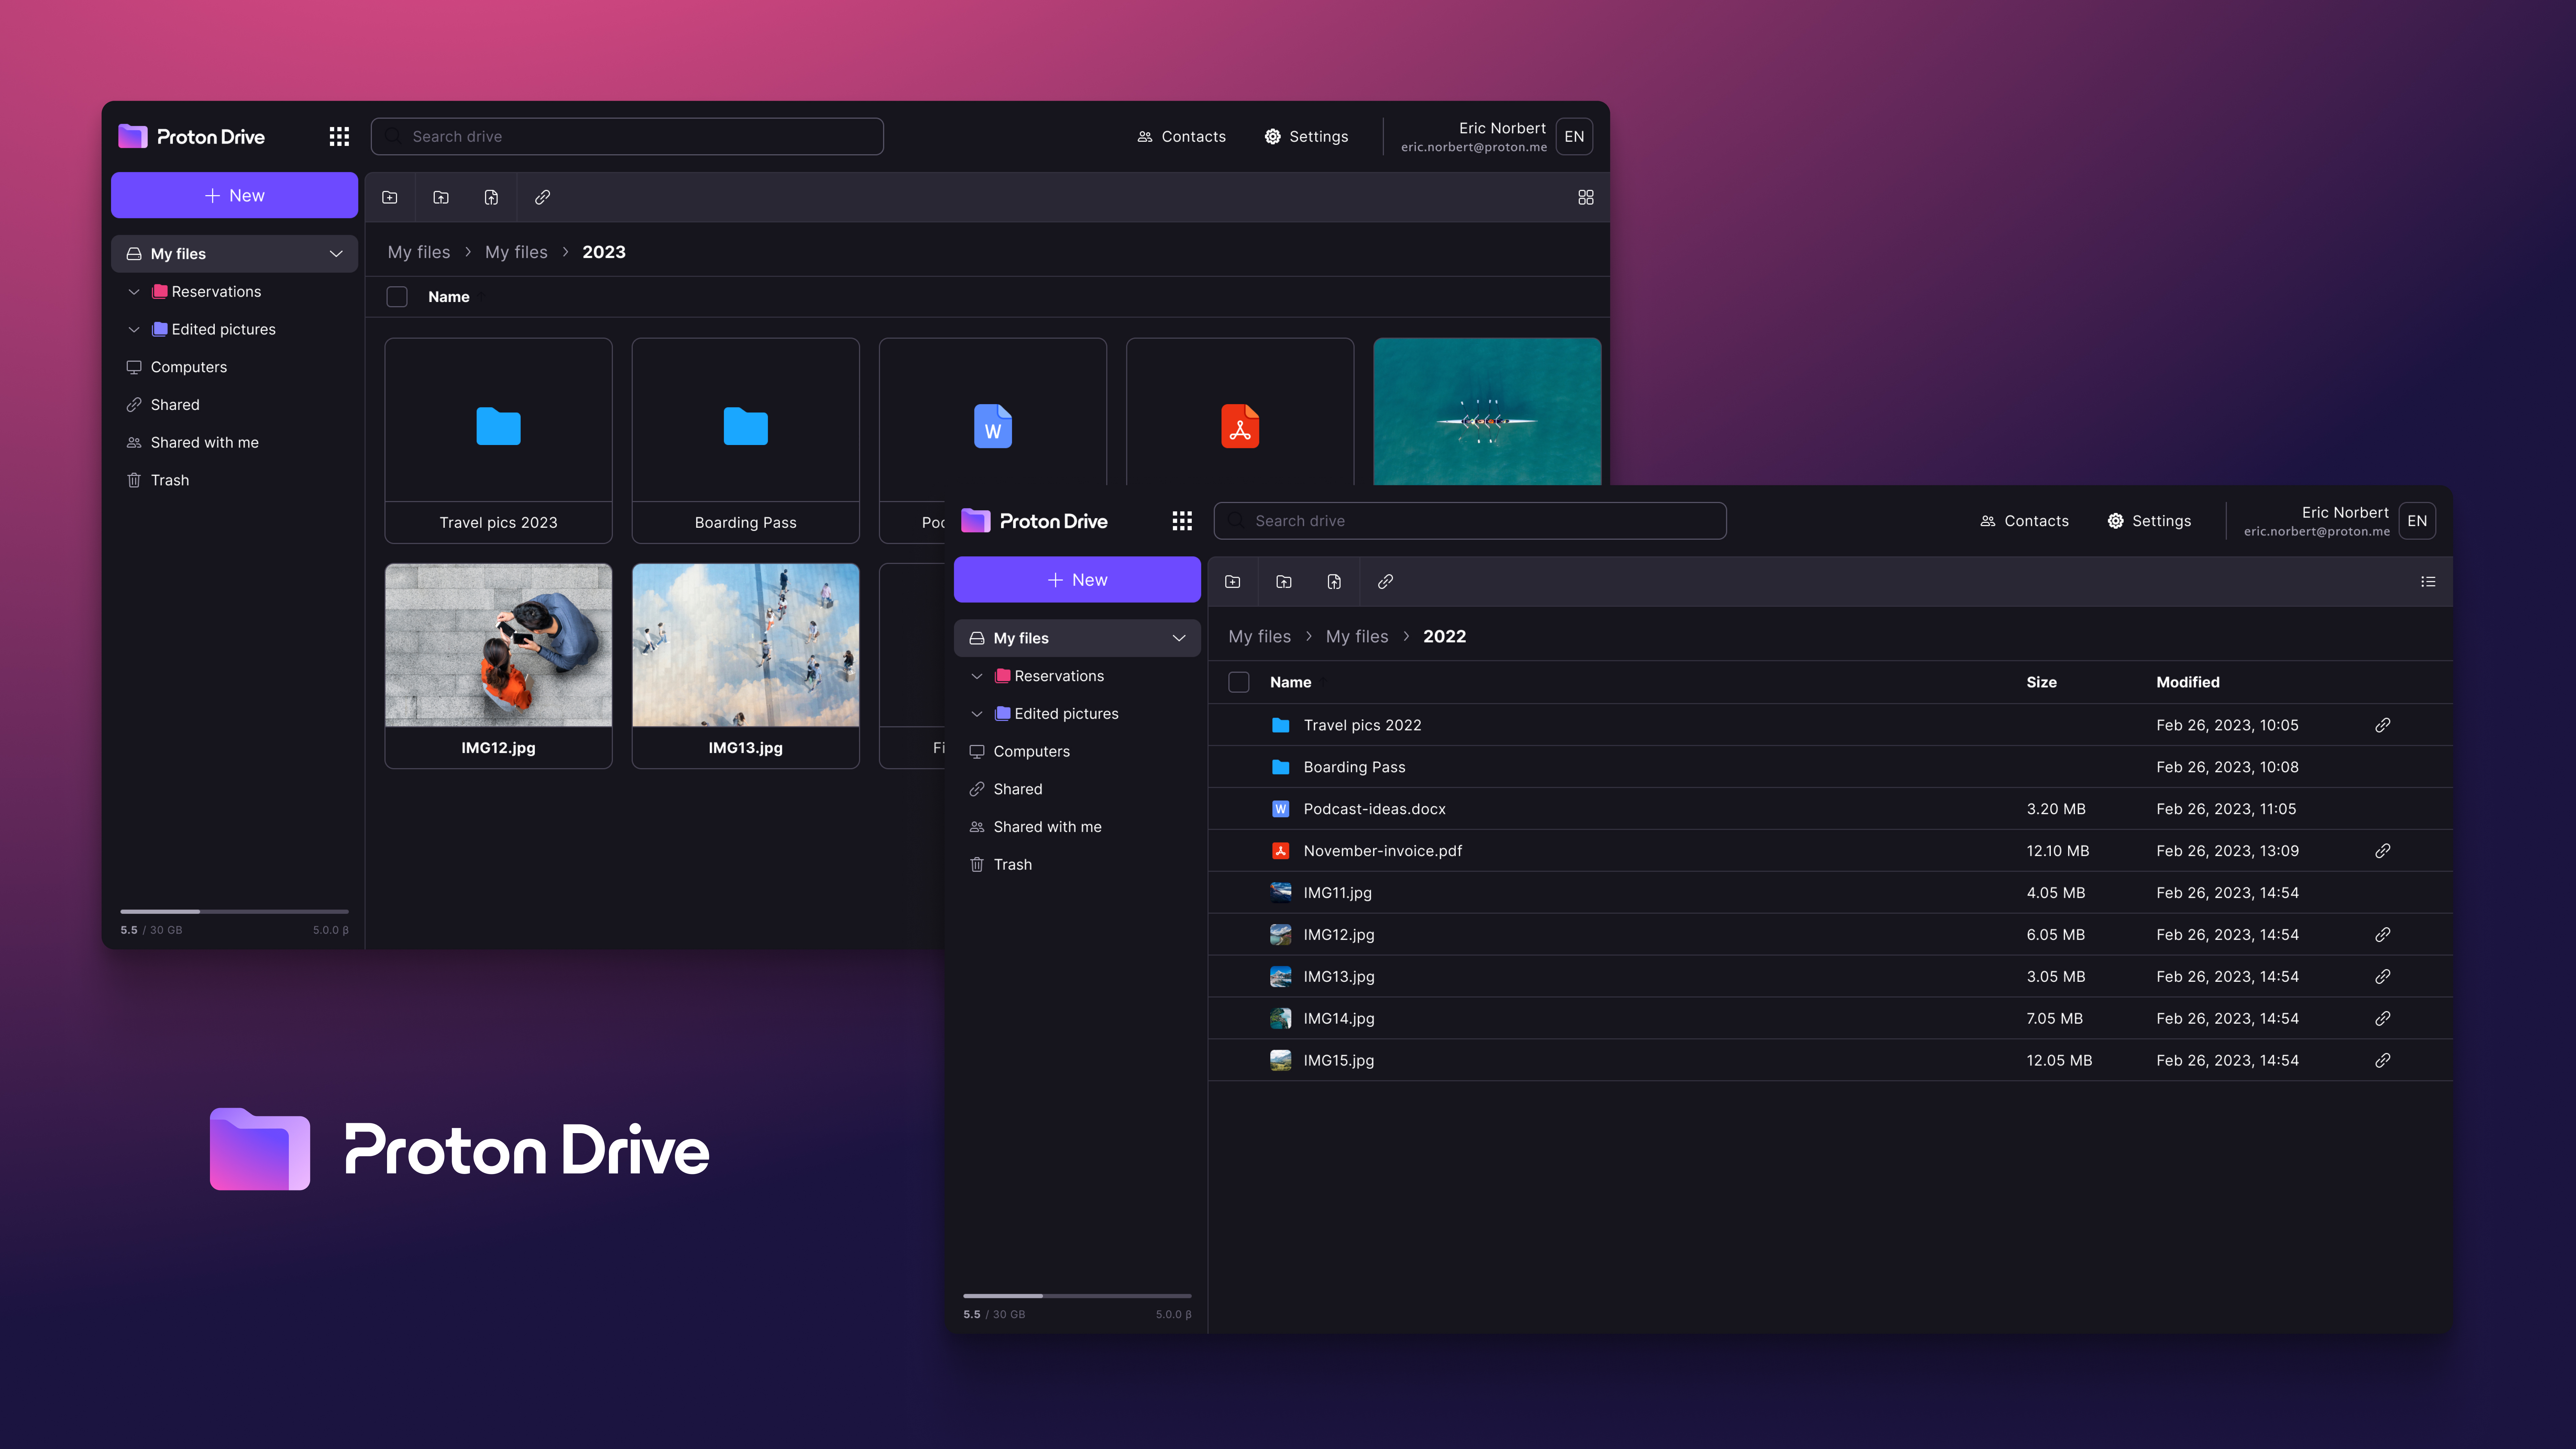Open the app grid in front window
This screenshot has width=2576, height=1449.
click(1182, 521)
